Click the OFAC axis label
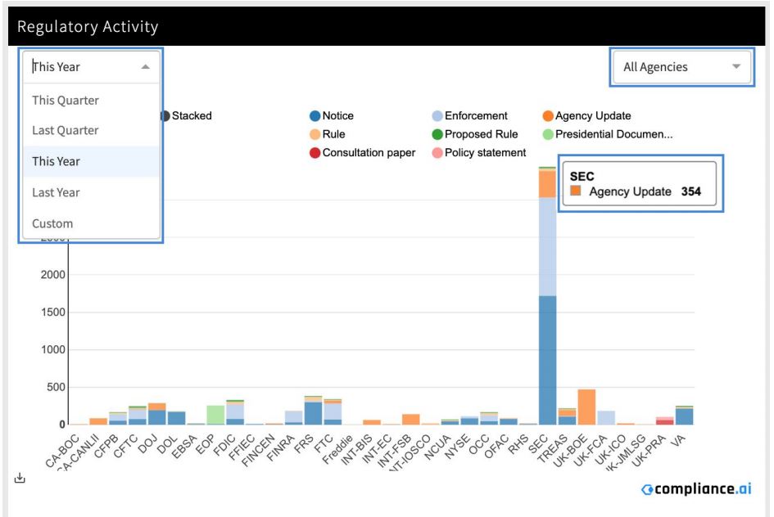 click(496, 446)
